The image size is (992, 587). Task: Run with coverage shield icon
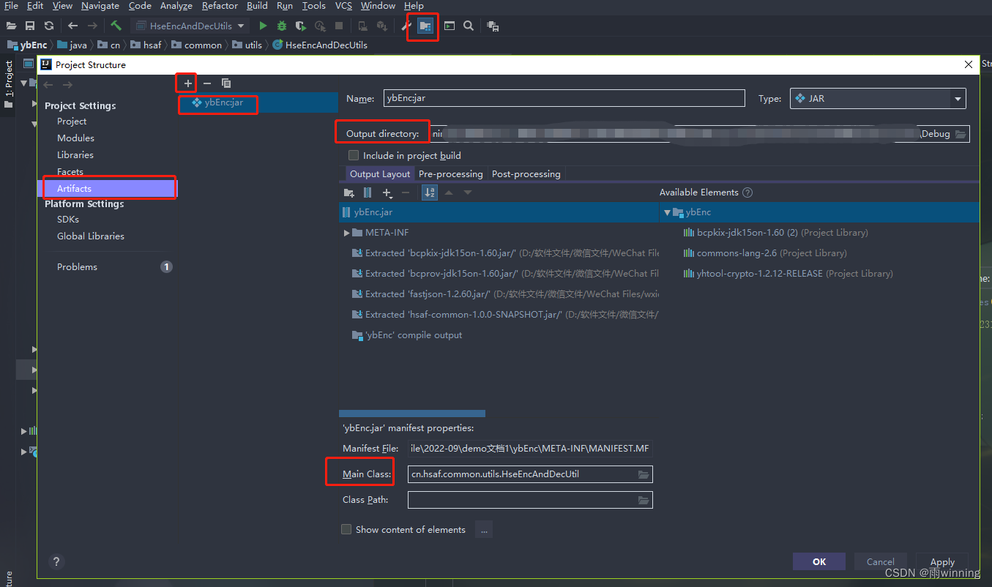pyautogui.click(x=300, y=26)
